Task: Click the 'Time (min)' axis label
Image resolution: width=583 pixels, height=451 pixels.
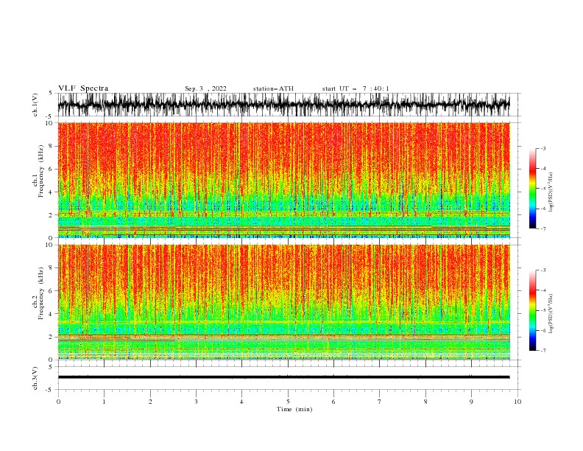Action: coord(294,409)
